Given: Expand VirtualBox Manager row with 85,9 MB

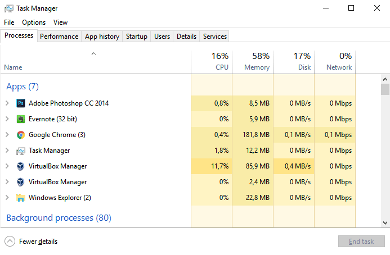Looking at the screenshot, I should (x=7, y=166).
